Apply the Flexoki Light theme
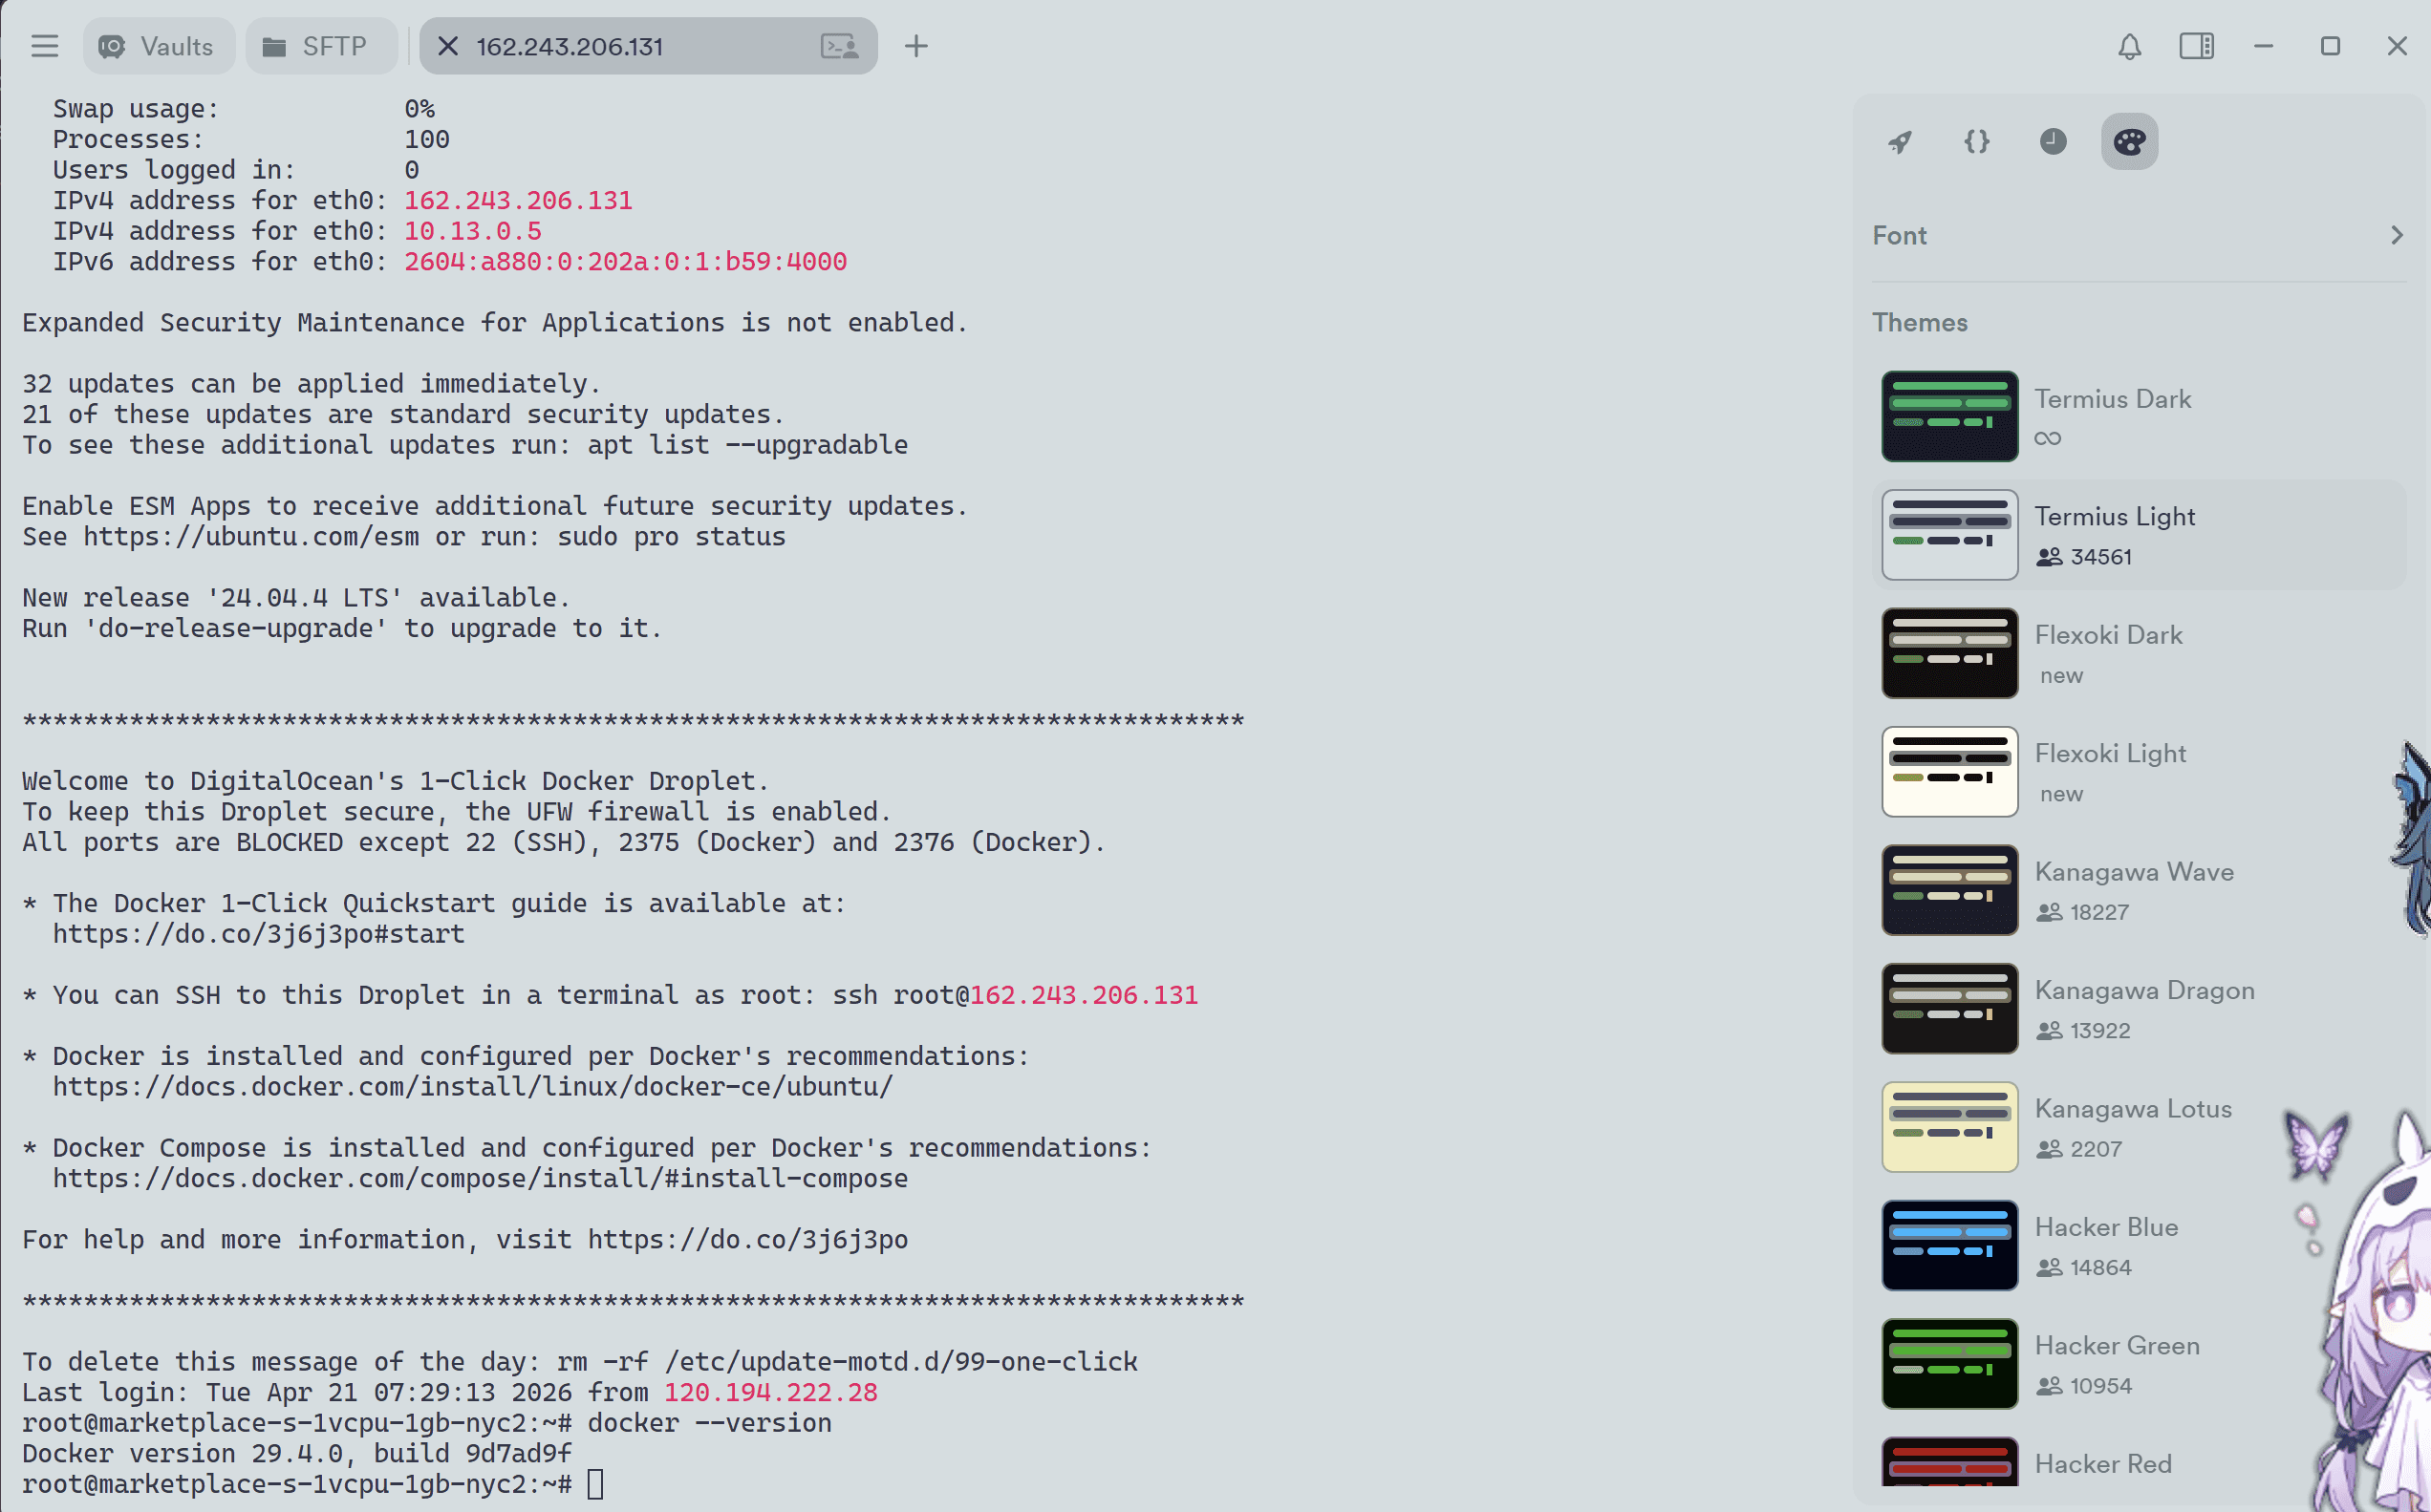 pos(2139,771)
